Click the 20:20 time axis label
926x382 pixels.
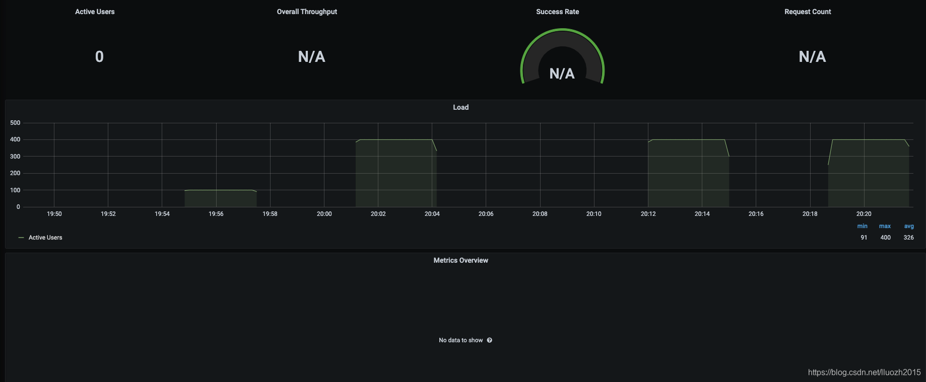click(x=864, y=214)
